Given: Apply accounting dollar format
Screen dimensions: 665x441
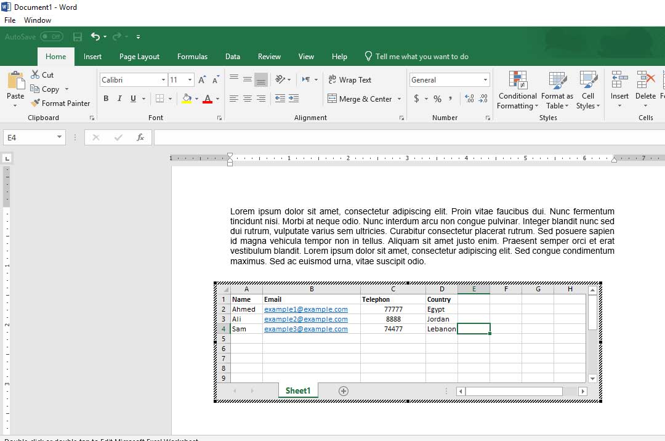Looking at the screenshot, I should click(416, 99).
